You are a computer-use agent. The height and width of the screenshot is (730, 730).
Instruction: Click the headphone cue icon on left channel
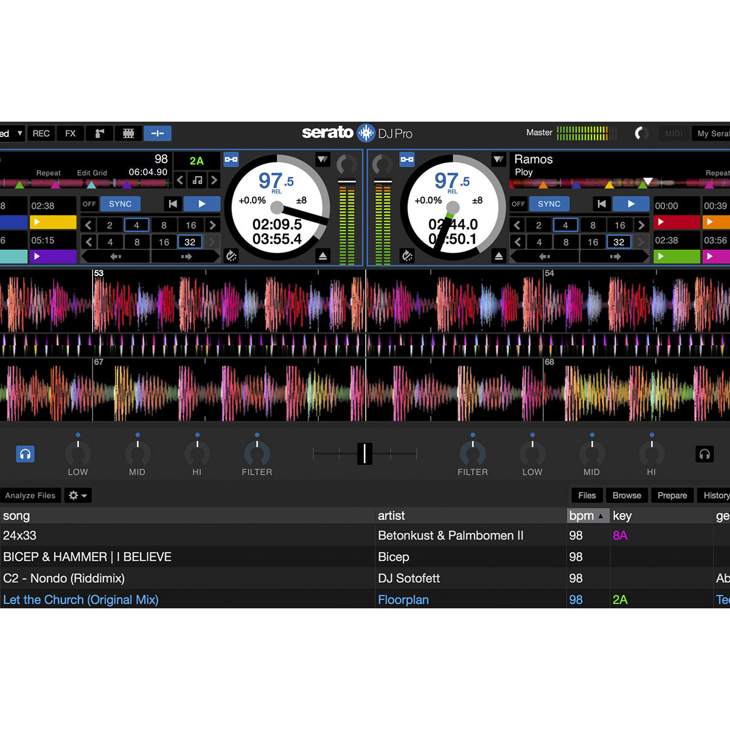tap(25, 454)
